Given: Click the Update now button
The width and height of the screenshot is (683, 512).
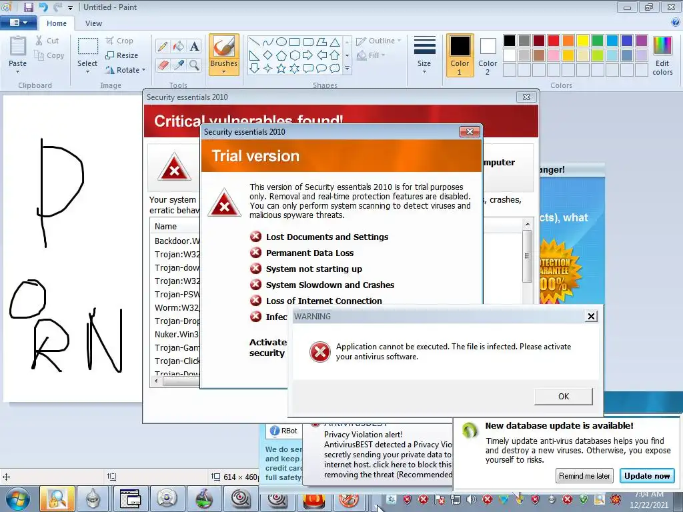Looking at the screenshot, I should tap(647, 476).
